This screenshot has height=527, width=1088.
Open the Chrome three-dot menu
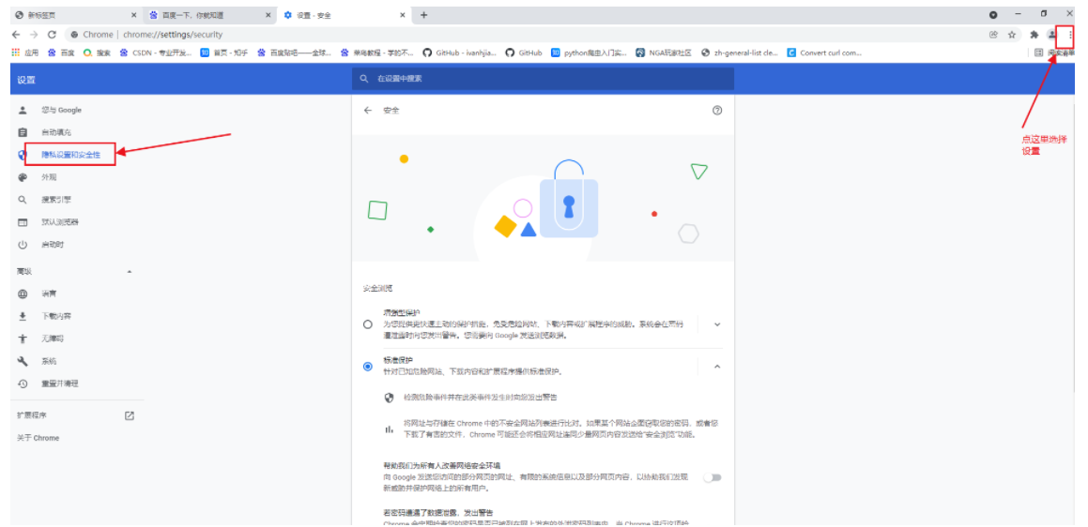pos(1070,35)
